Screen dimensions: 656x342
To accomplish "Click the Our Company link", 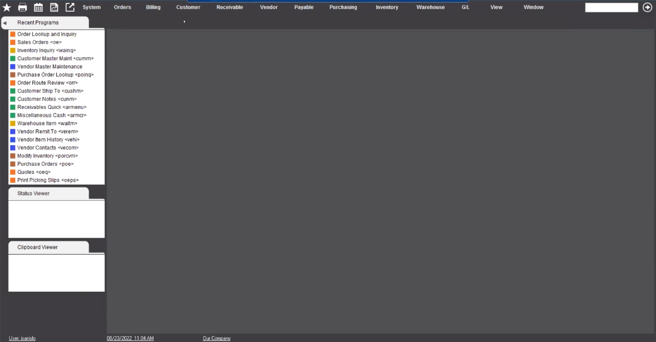I will pyautogui.click(x=217, y=338).
